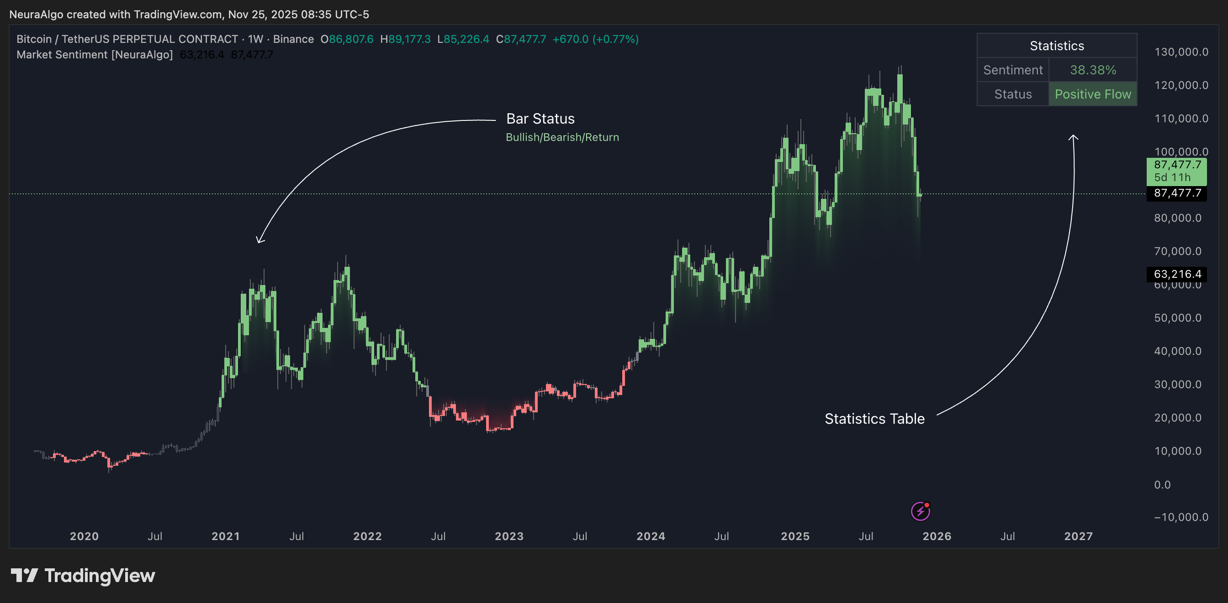Click the Status label in statistics table
Viewport: 1228px width, 603px height.
1013,94
